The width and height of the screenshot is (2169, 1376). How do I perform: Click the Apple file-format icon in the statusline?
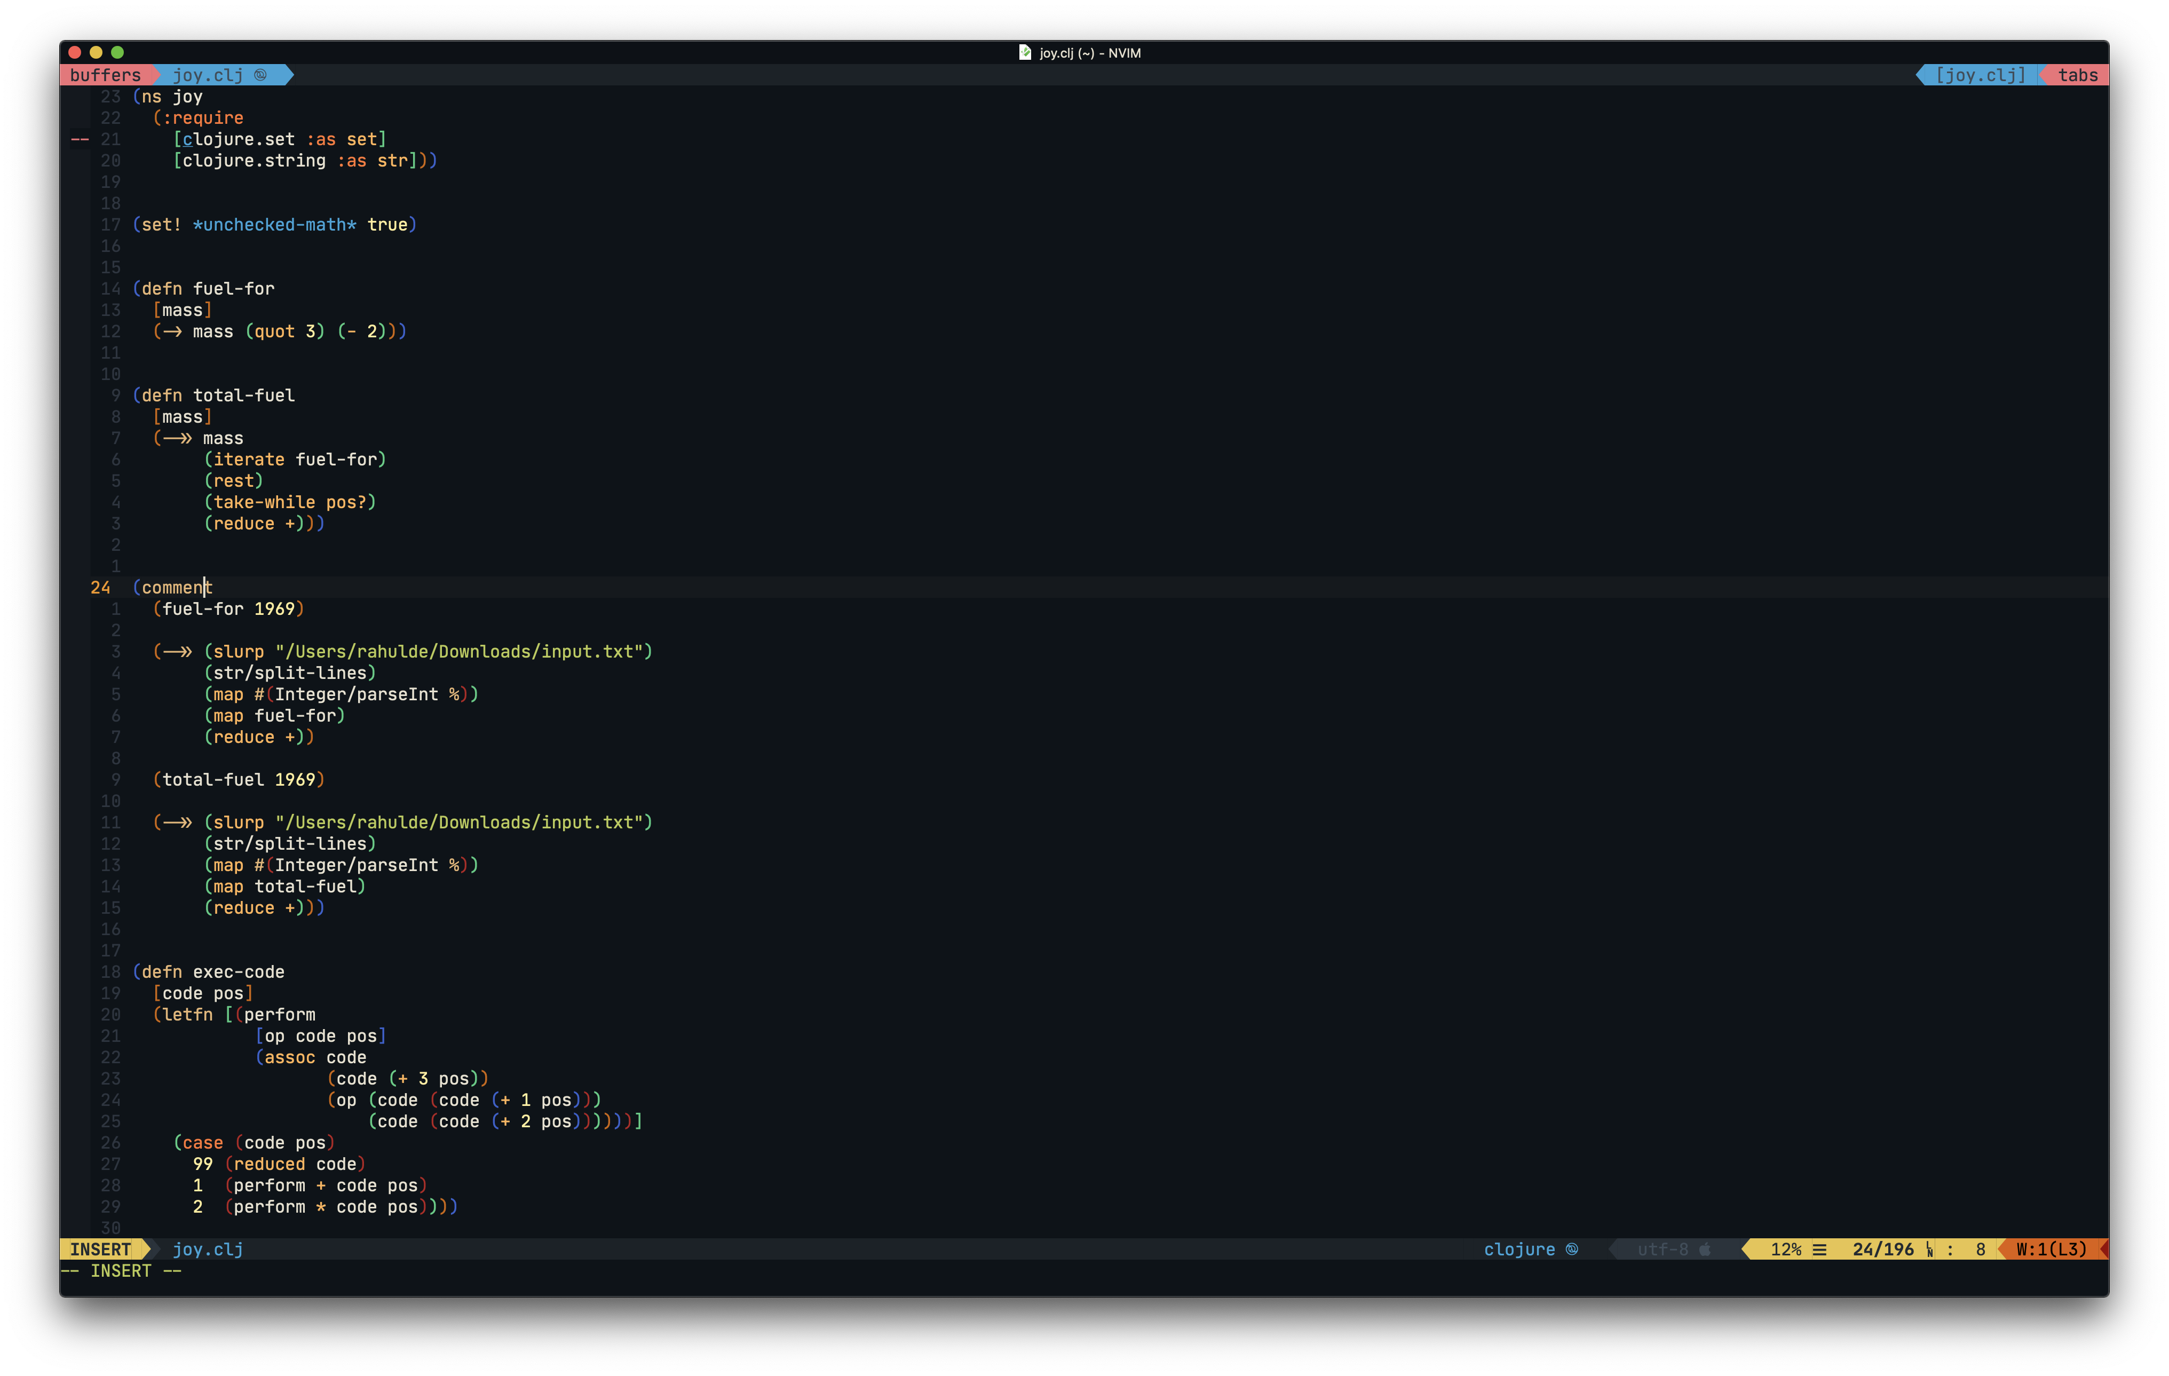[x=1704, y=1249]
